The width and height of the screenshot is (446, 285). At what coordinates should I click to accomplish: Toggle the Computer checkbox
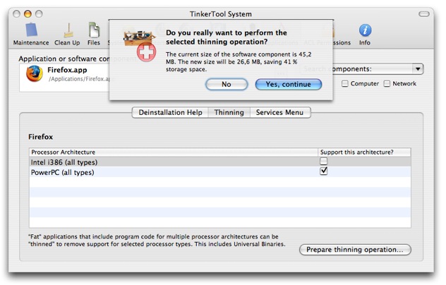[345, 84]
